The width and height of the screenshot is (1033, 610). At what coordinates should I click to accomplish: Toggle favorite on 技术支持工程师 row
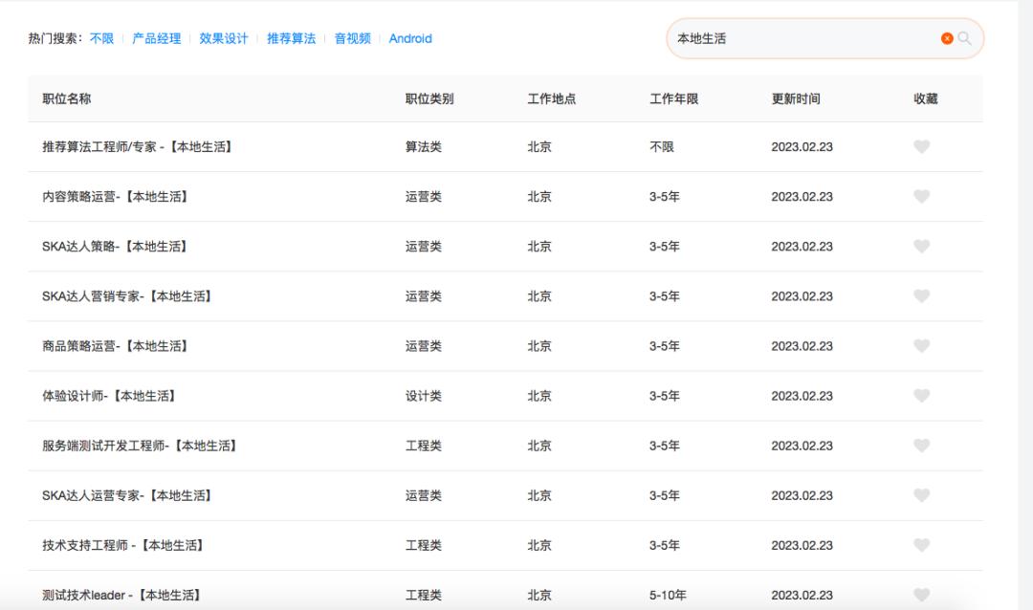[x=922, y=544]
